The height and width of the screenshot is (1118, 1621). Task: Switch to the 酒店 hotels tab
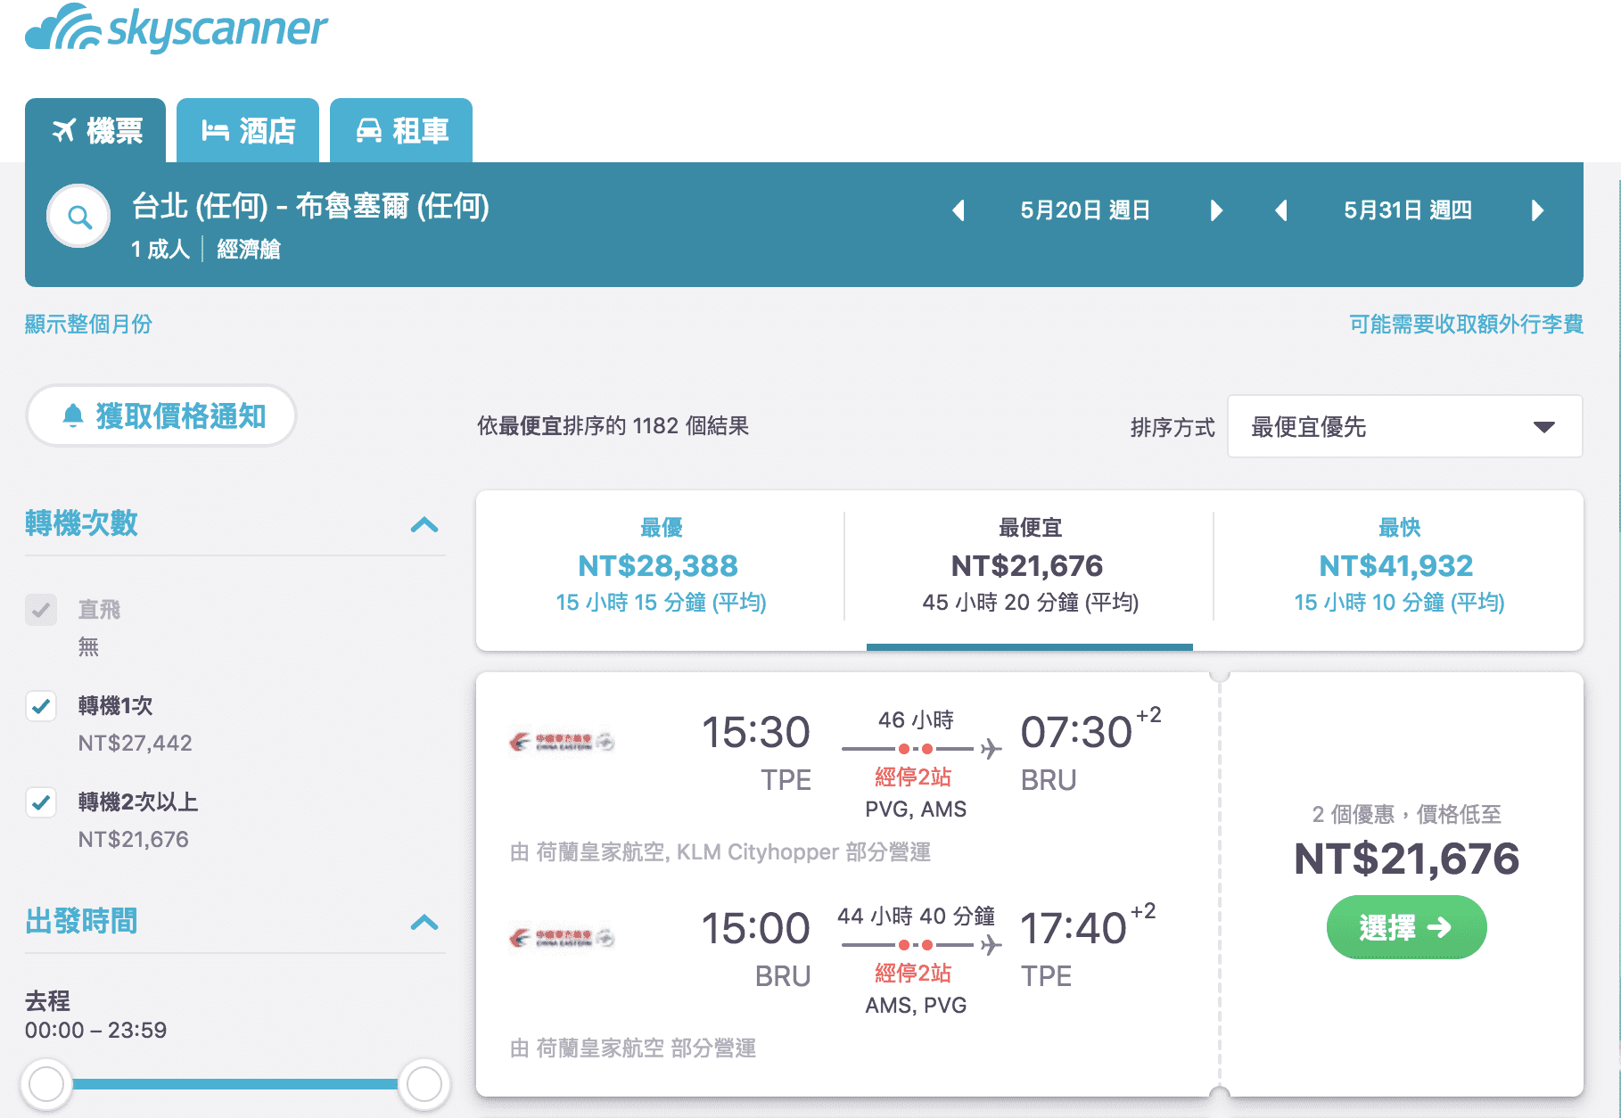248,130
